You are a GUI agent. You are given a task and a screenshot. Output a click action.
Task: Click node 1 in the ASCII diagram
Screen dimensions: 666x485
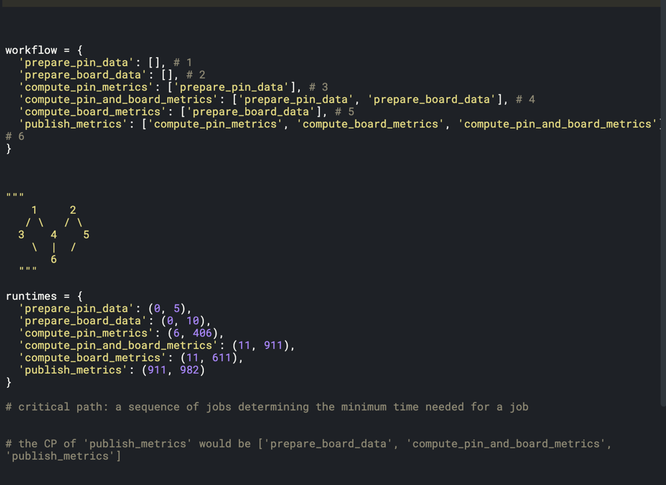(x=34, y=211)
